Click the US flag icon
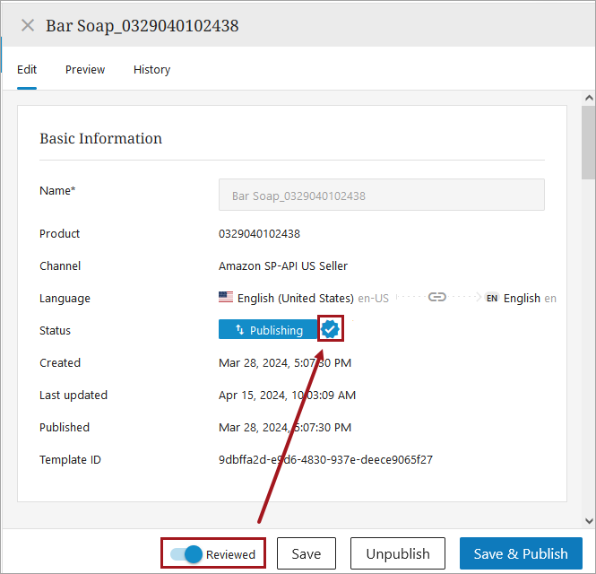 [226, 298]
